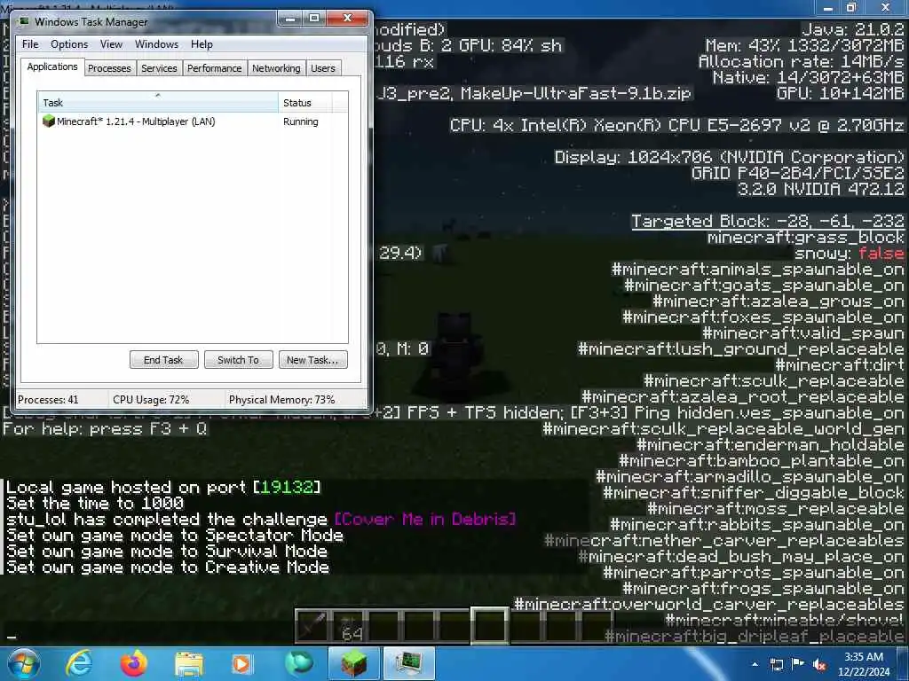The image size is (909, 681).
Task: Open the Help menu in Task Manager
Action: (202, 44)
